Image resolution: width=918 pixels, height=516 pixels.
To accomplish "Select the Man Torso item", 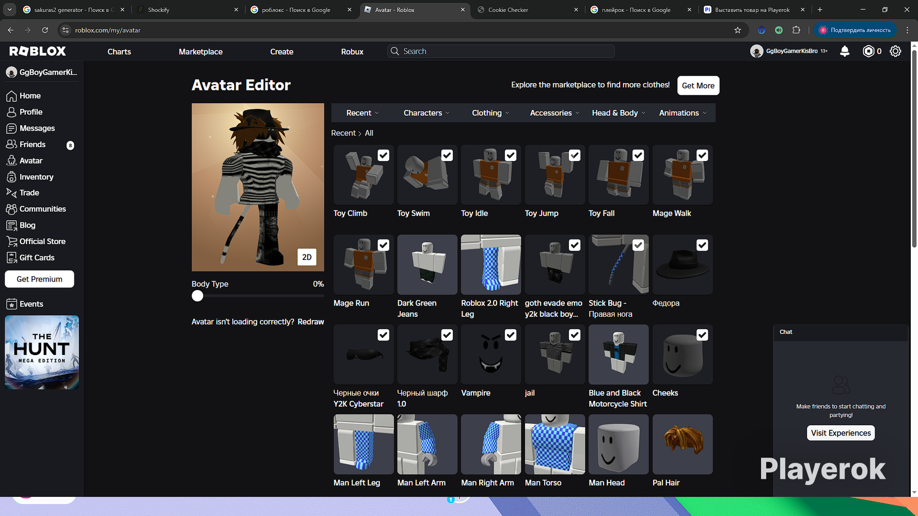I will point(555,444).
